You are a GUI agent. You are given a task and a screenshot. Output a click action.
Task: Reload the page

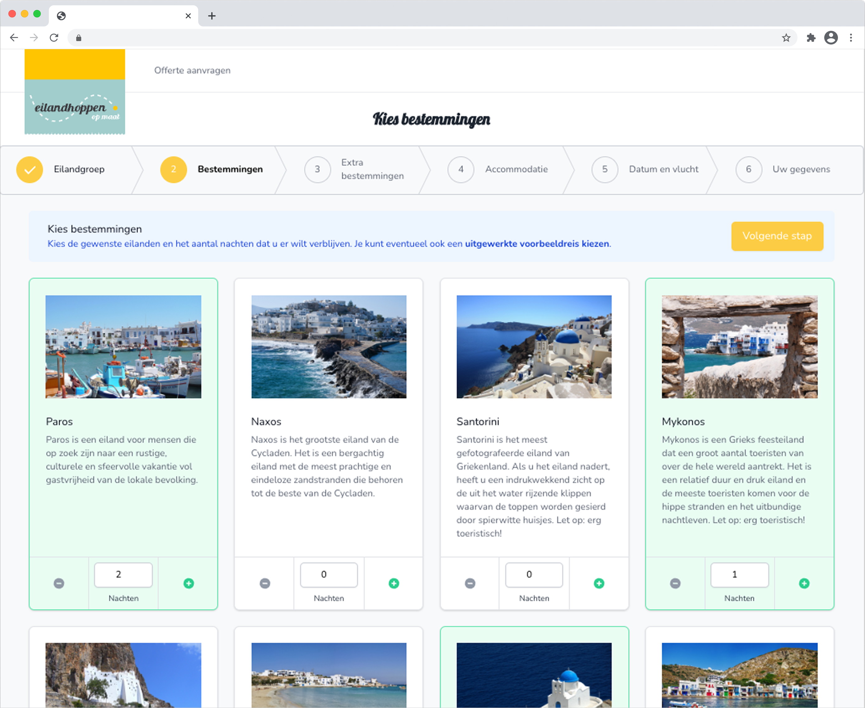click(54, 38)
